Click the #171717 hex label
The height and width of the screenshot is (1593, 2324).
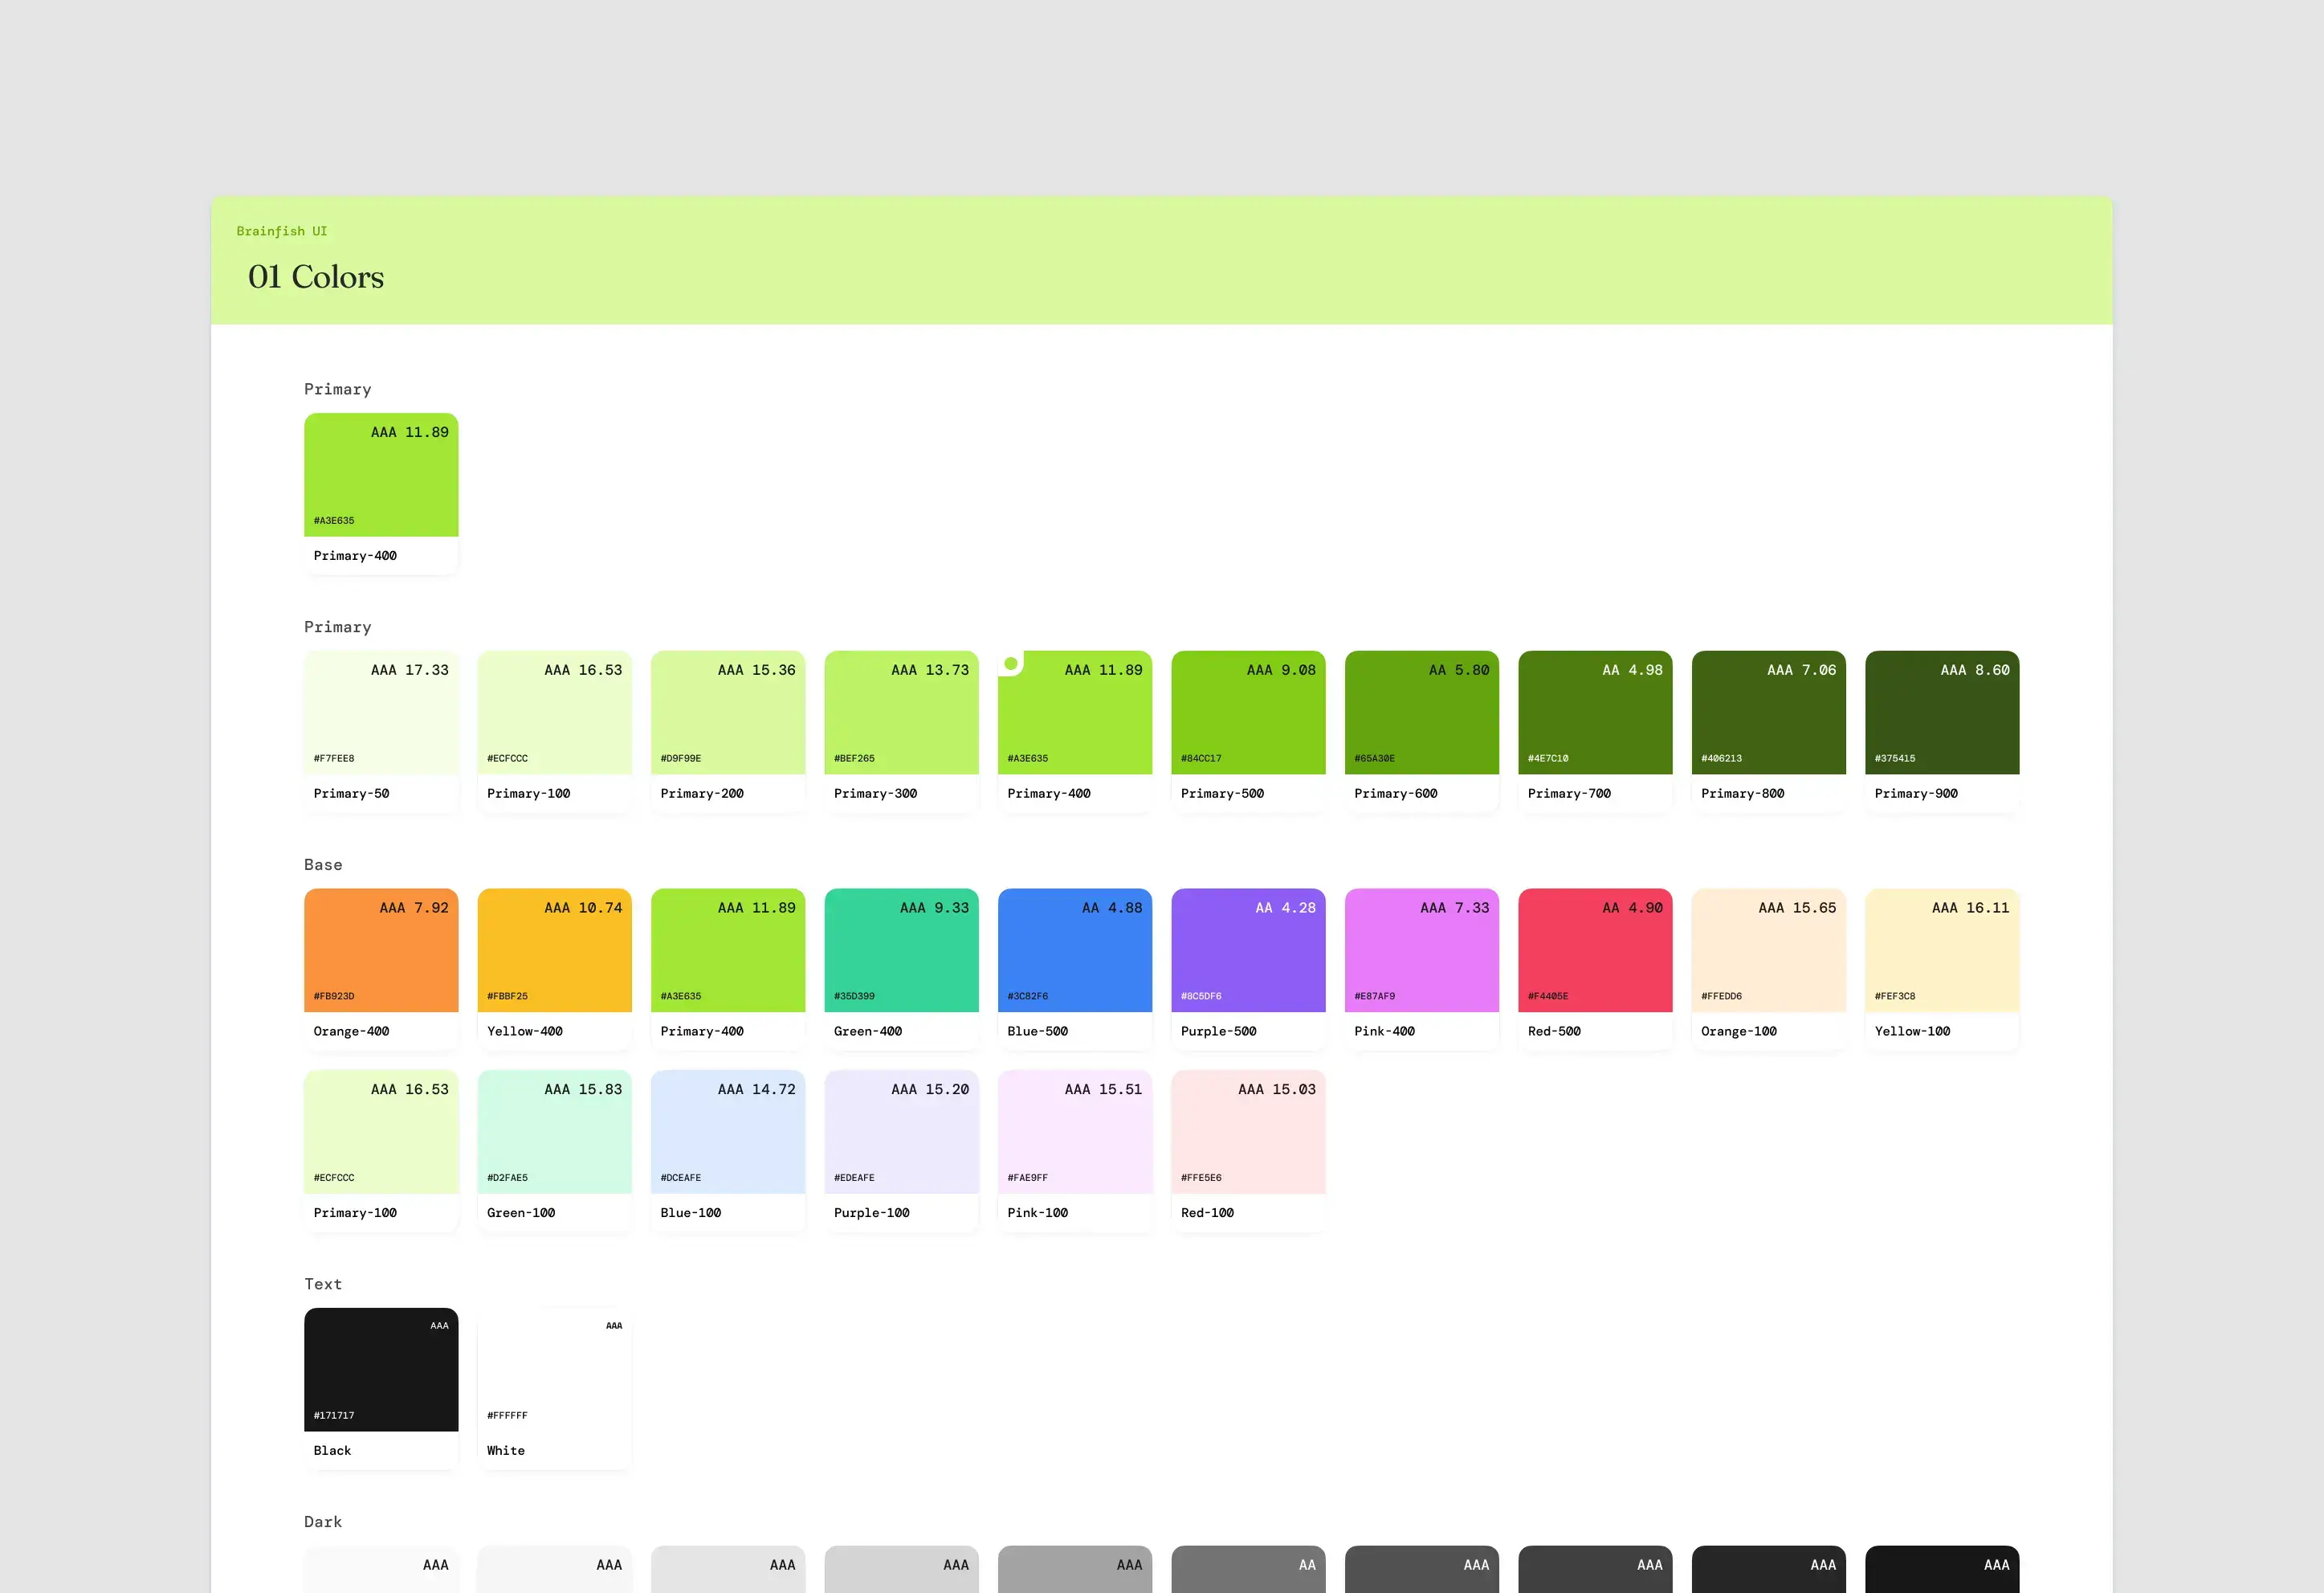[x=334, y=1416]
